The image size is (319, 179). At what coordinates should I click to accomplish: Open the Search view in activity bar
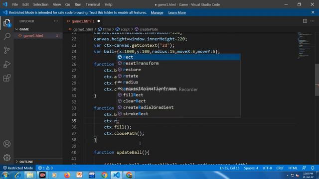pos(7,36)
